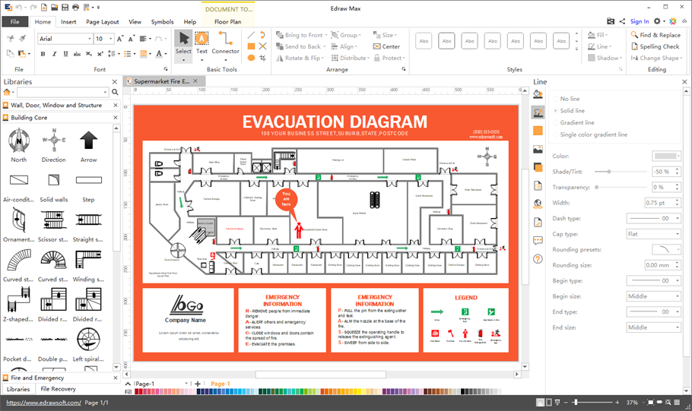Click the Find & Replace button
692x411 pixels.
point(655,35)
